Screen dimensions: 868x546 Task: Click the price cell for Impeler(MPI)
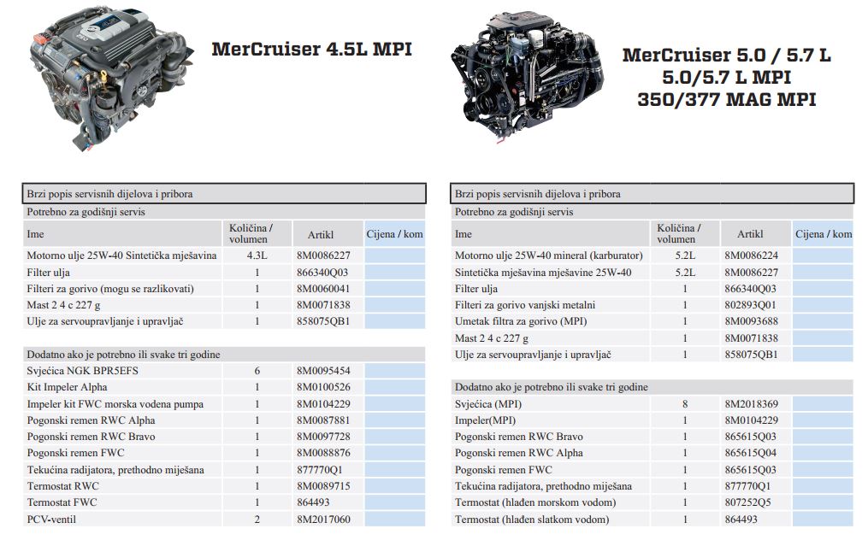(x=823, y=420)
